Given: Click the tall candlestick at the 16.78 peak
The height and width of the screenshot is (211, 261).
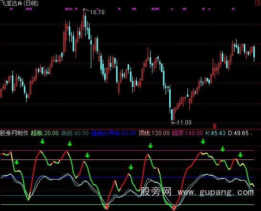Looking at the screenshot, I should [84, 20].
